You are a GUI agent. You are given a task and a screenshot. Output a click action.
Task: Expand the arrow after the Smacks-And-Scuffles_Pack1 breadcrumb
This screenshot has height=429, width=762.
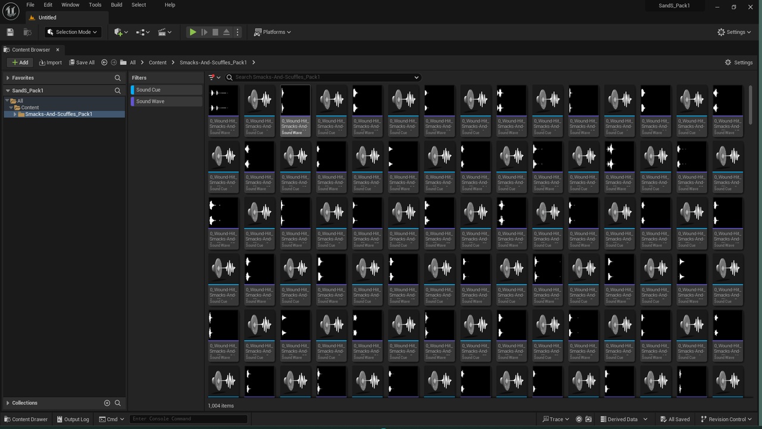(x=254, y=63)
